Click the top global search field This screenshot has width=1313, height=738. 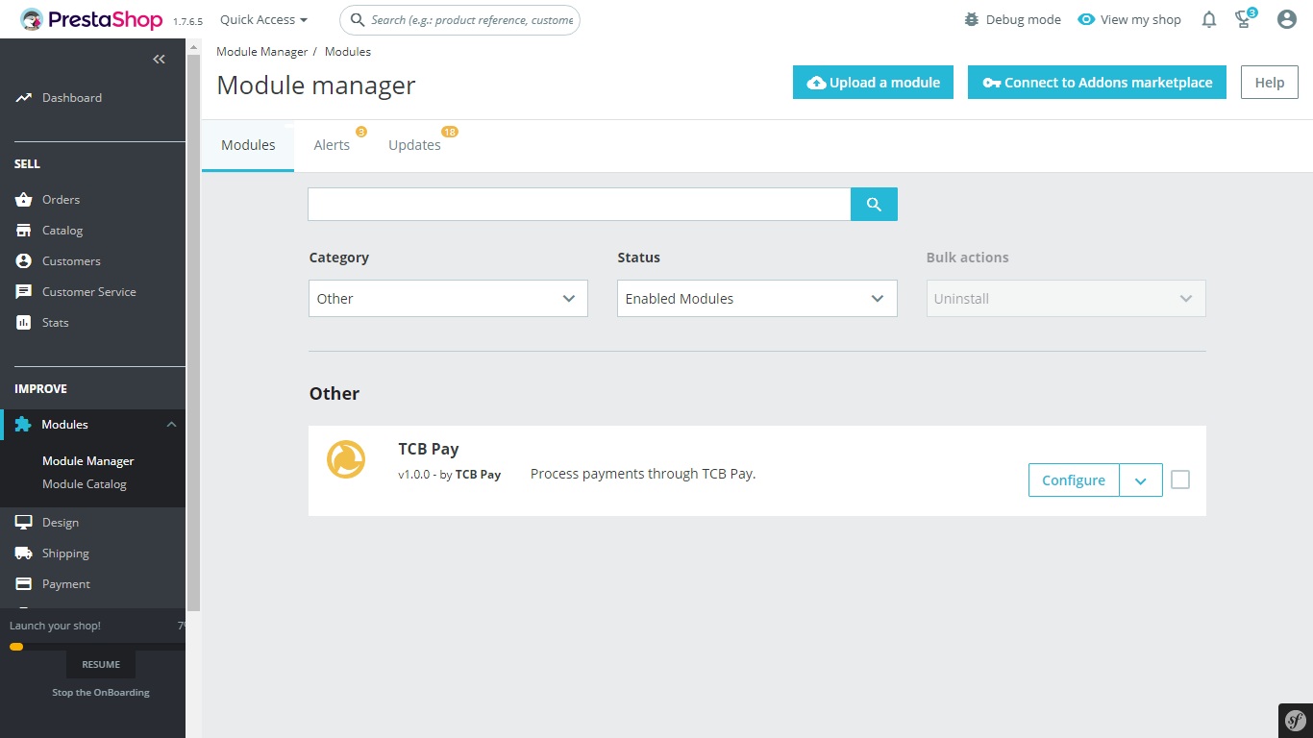click(459, 19)
